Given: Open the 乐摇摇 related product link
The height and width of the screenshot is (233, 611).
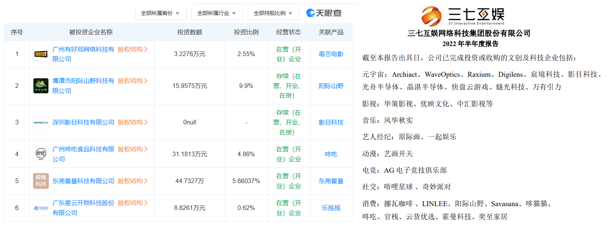Looking at the screenshot, I should click(x=331, y=208).
